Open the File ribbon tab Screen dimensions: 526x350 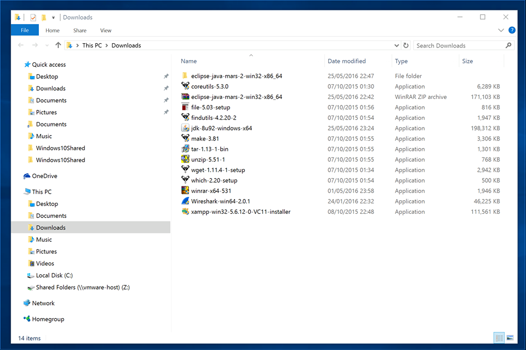(x=25, y=30)
